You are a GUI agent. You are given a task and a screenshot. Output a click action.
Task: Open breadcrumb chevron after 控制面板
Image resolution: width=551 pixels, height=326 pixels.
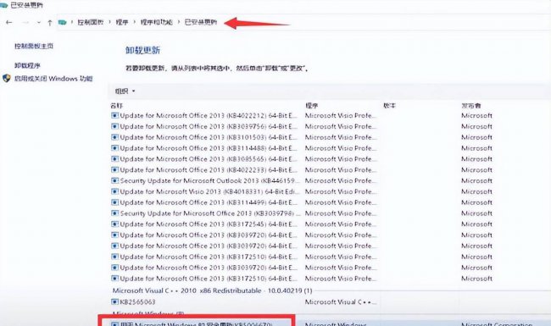(x=109, y=22)
